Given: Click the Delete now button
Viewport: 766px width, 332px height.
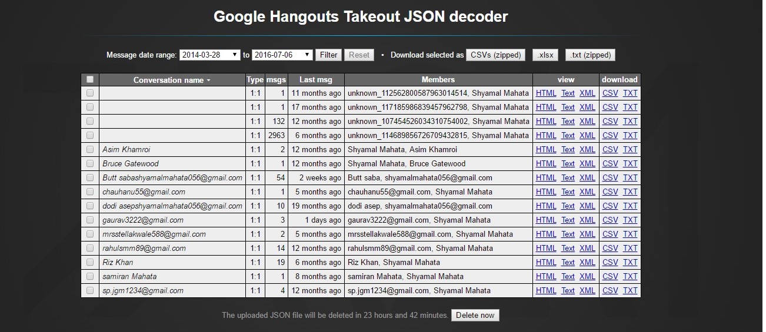Looking at the screenshot, I should (475, 315).
